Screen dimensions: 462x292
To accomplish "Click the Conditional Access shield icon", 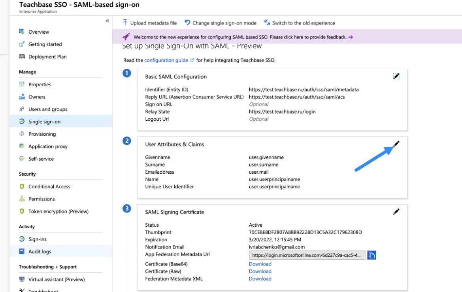I will tap(22, 186).
